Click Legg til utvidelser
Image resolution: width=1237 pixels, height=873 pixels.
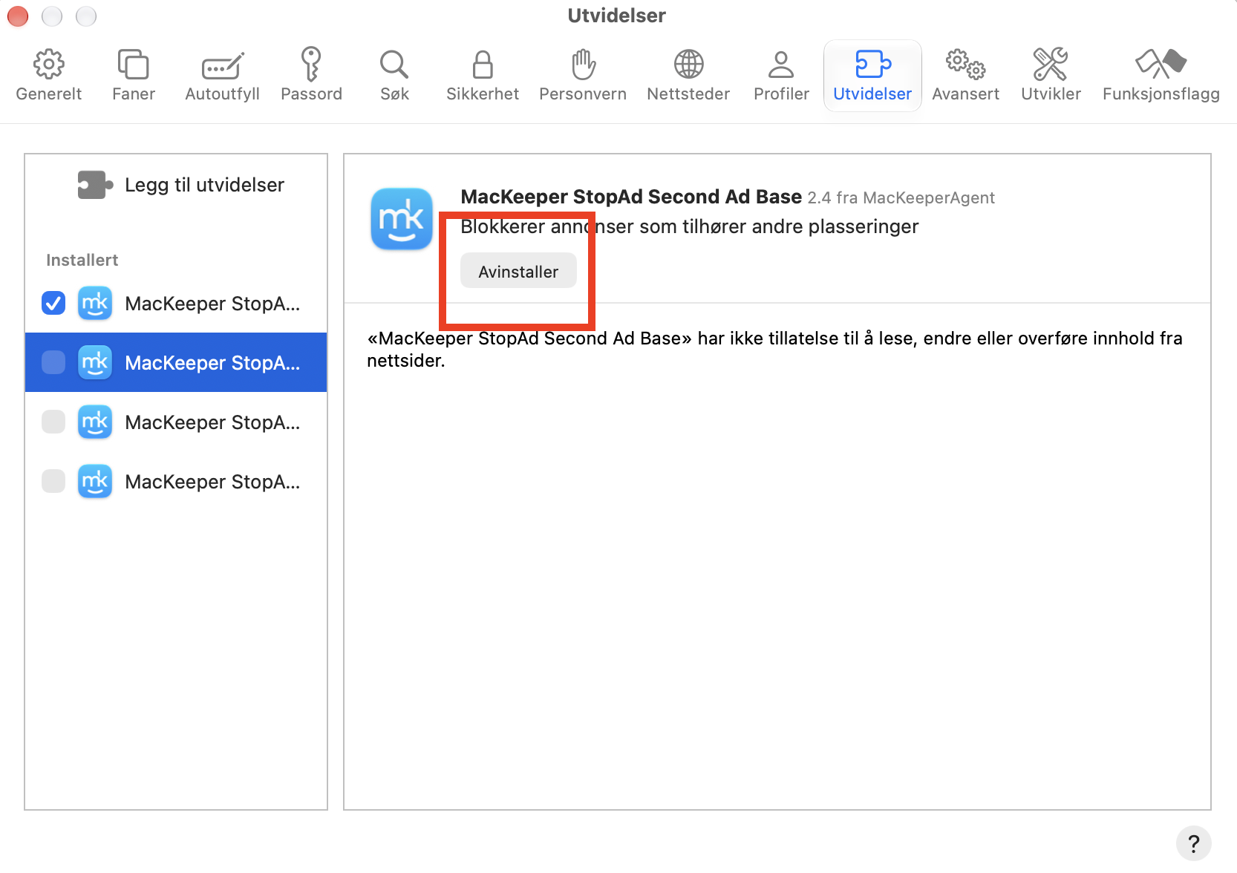[x=181, y=185]
